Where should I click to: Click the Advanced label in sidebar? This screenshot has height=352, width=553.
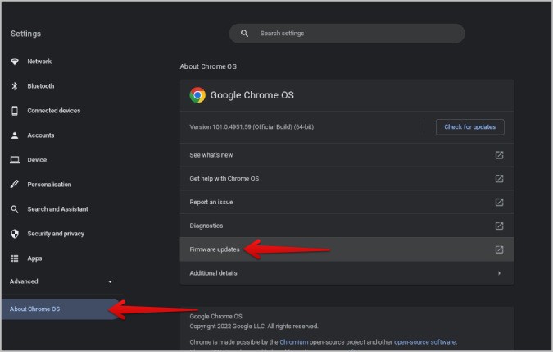[x=24, y=281]
